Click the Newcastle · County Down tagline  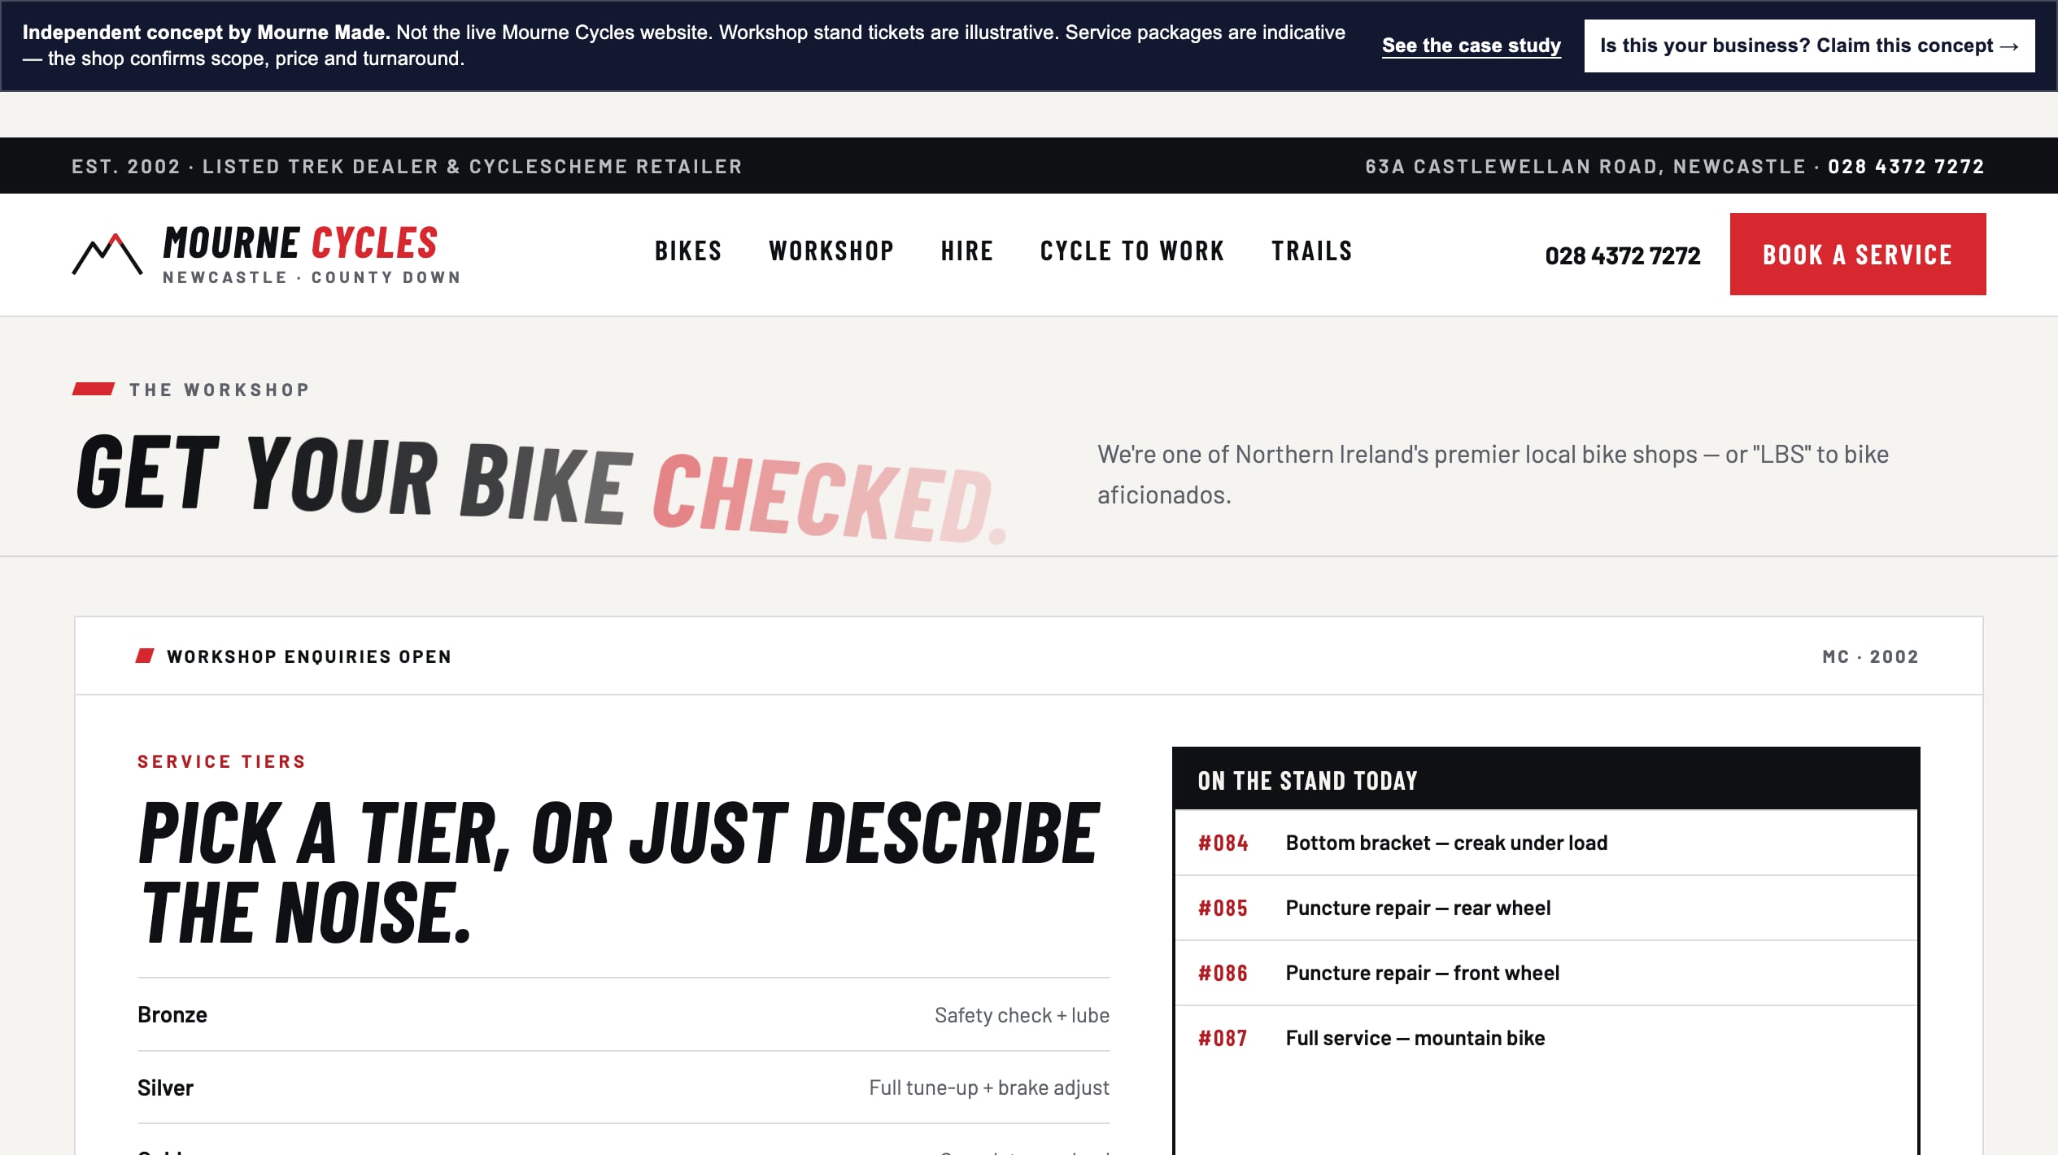(312, 277)
